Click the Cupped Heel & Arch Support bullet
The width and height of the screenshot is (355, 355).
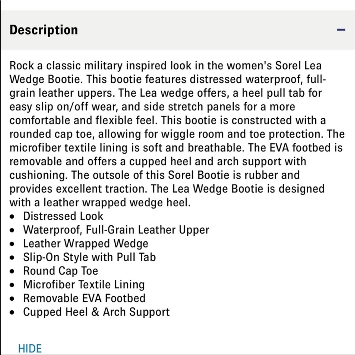[x=97, y=312]
